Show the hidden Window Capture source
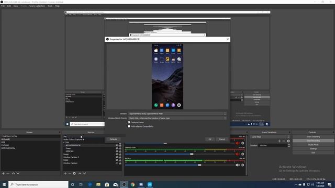Viewport: 335px width, 188px height. point(117,163)
